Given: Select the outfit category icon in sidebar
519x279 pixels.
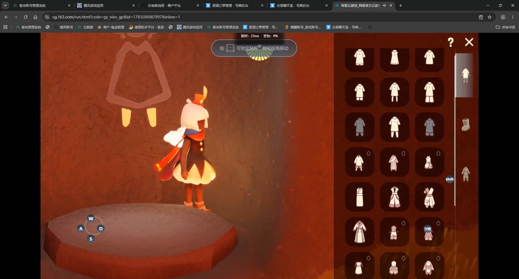Looking at the screenshot, I should pos(465,76).
